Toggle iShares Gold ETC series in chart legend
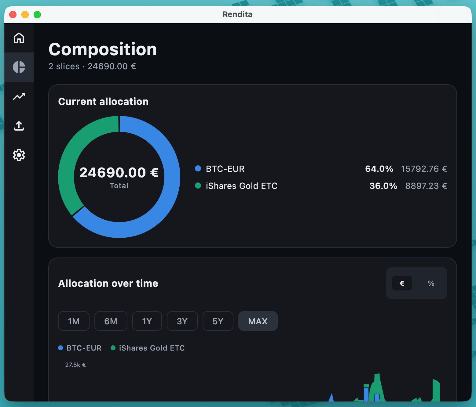The width and height of the screenshot is (476, 407). [148, 348]
